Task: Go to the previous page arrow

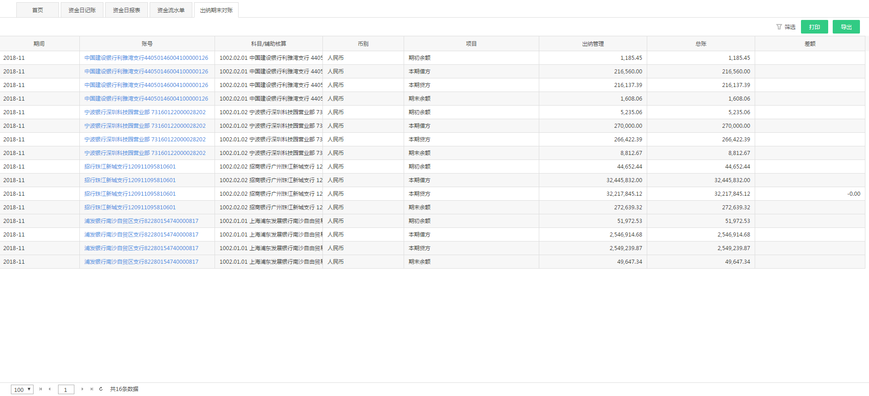Action: coord(49,389)
